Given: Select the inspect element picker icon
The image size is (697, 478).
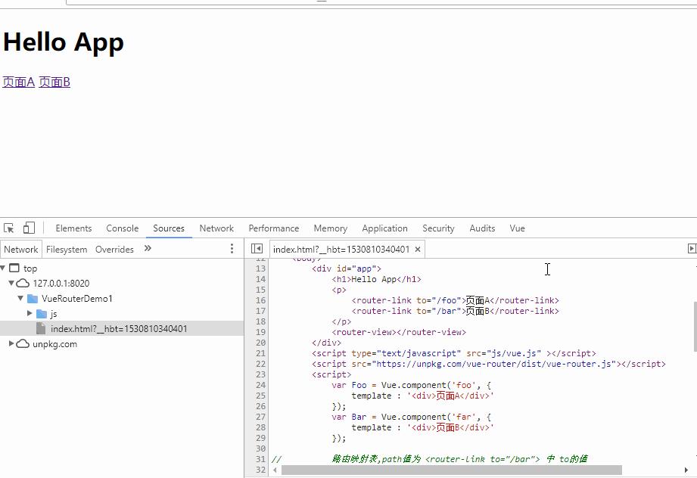Looking at the screenshot, I should pos(9,228).
